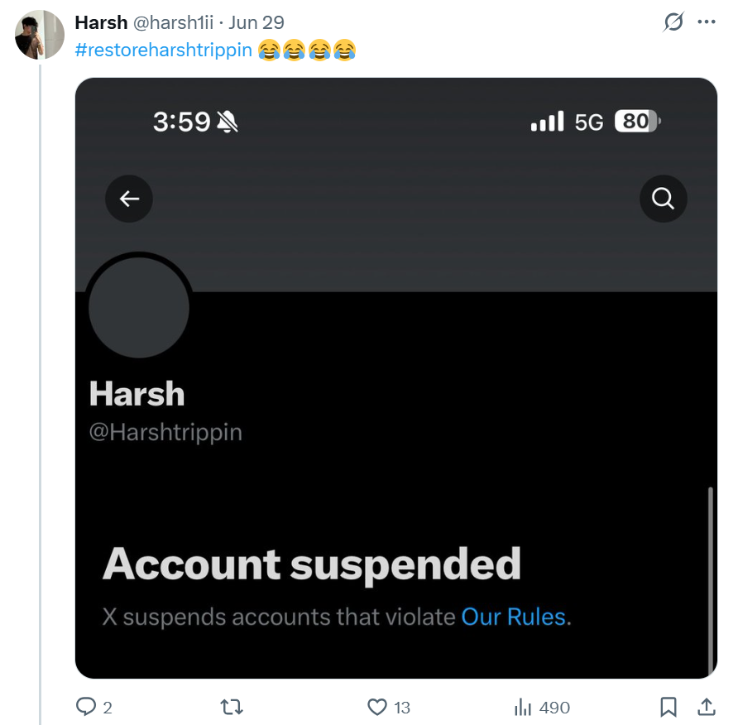Open the Jun 29 post timestamp
The image size is (738, 725).
256,22
